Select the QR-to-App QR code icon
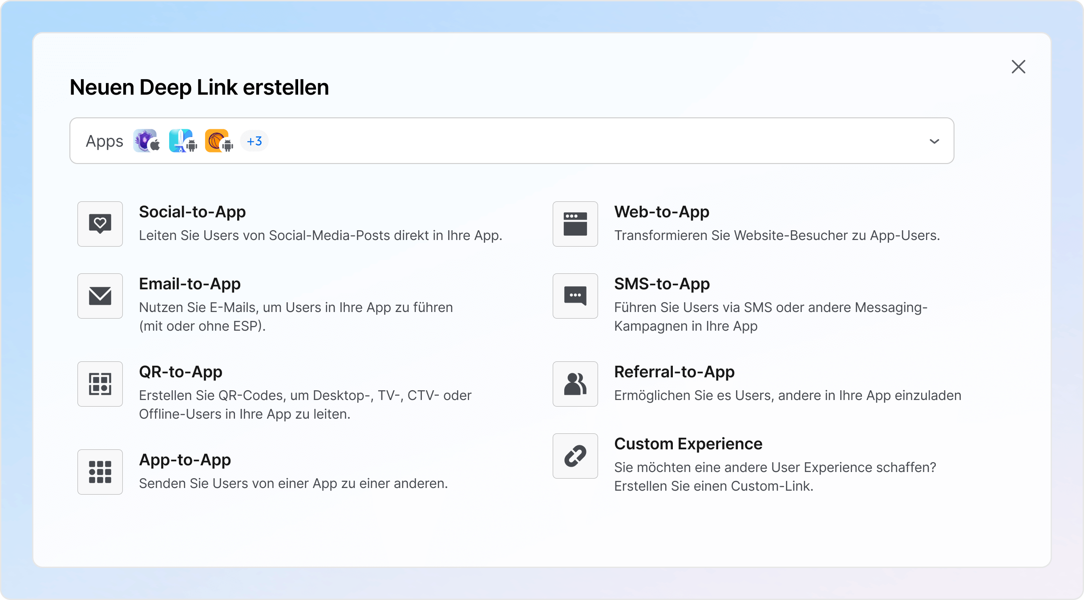 (100, 384)
